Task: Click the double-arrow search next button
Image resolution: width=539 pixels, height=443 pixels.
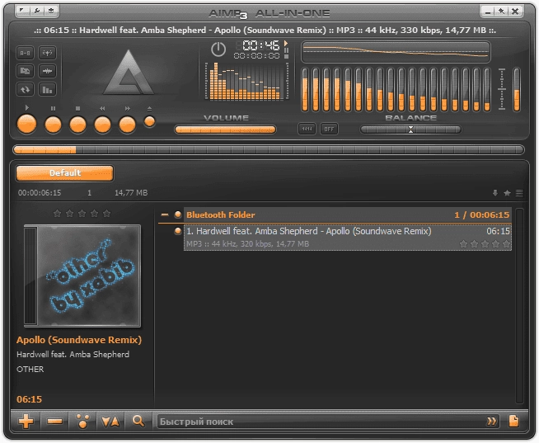Action: tap(491, 422)
